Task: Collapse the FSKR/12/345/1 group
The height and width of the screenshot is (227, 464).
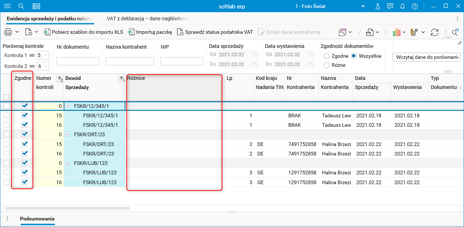Action: click(67, 106)
